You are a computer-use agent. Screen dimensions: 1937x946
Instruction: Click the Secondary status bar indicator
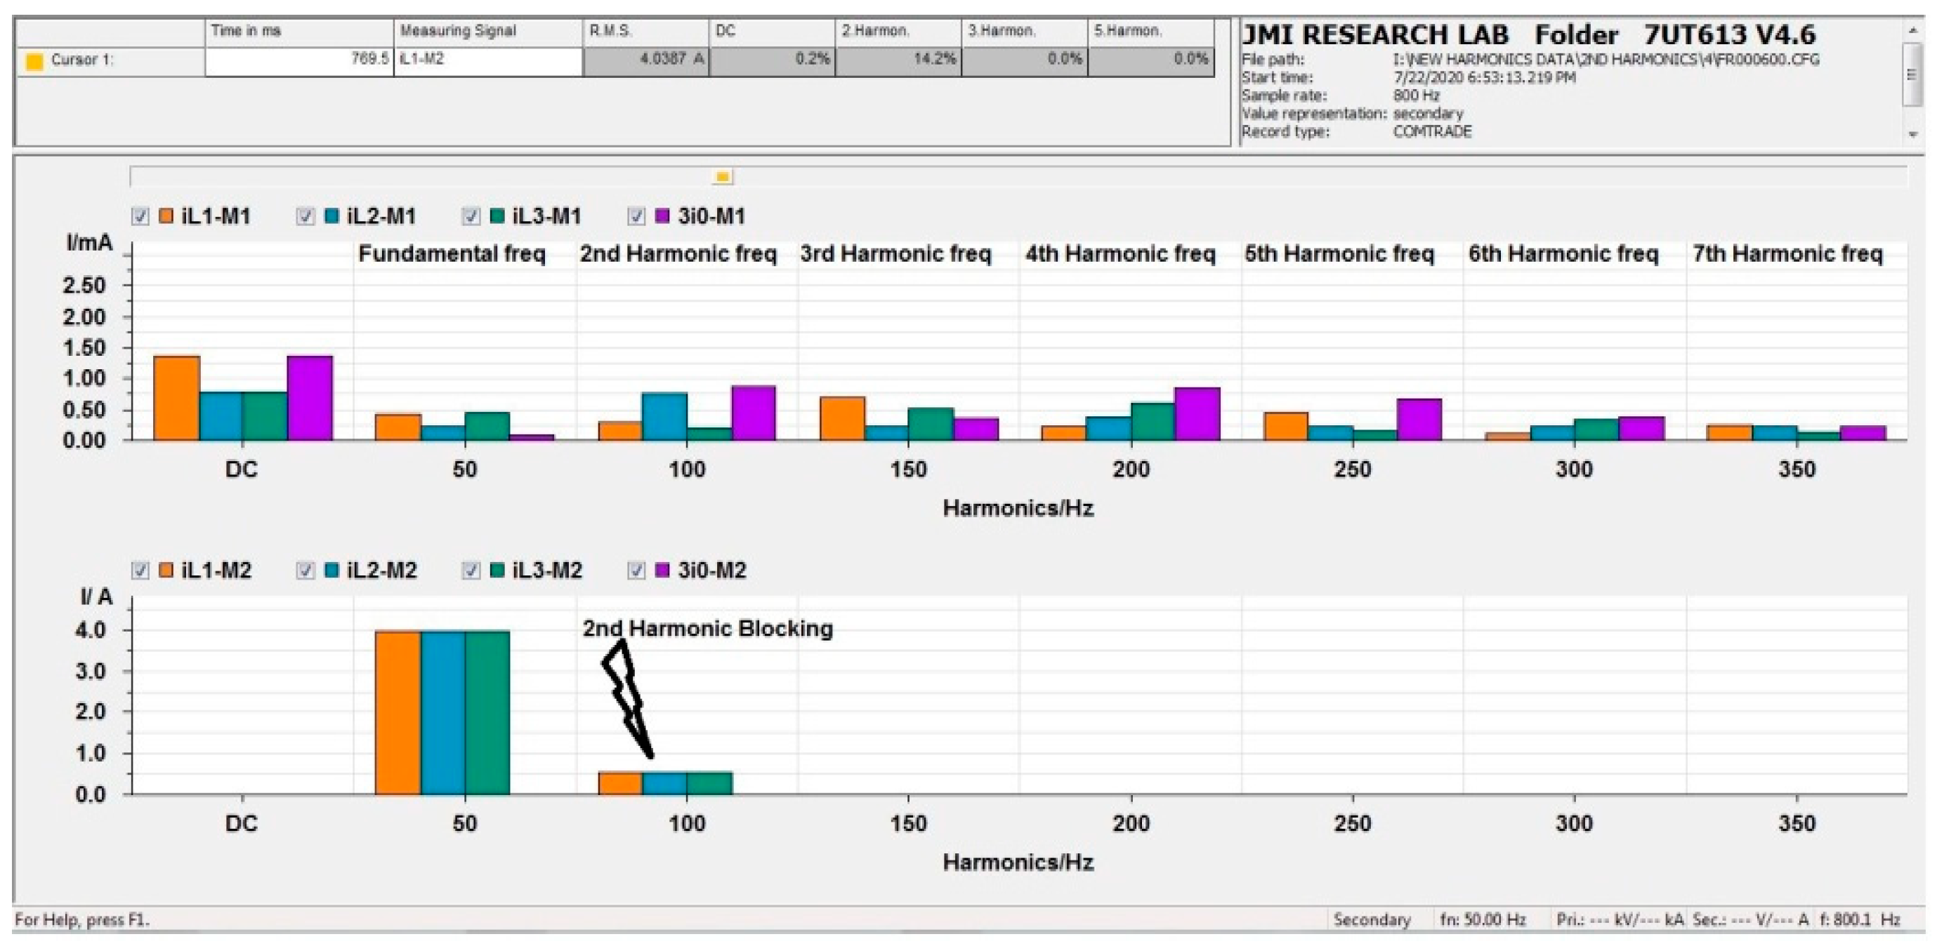click(1372, 920)
